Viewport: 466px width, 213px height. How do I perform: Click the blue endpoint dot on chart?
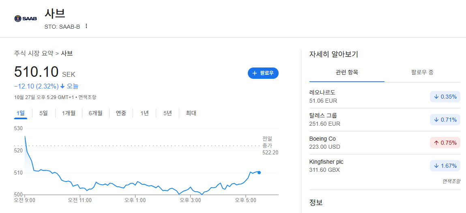point(259,173)
